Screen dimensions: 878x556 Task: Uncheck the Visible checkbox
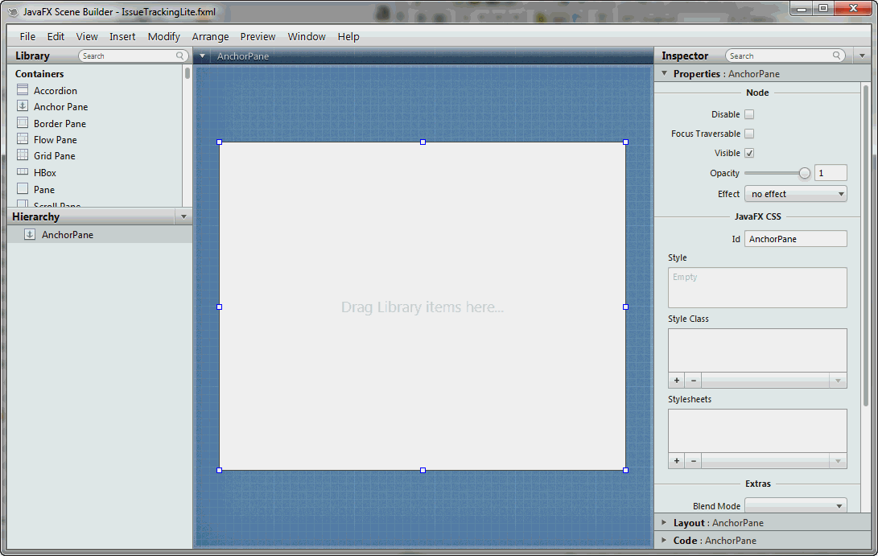coord(749,153)
